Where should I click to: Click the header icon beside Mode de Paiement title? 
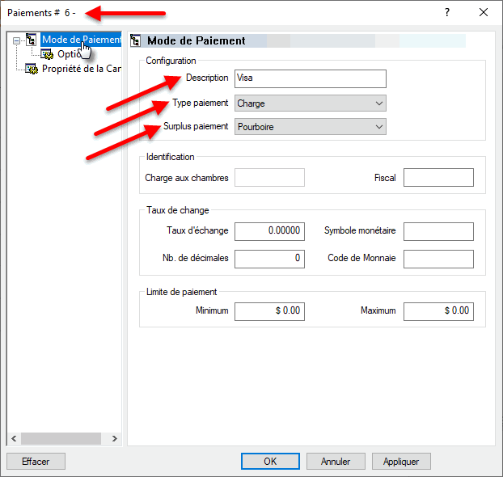point(136,40)
